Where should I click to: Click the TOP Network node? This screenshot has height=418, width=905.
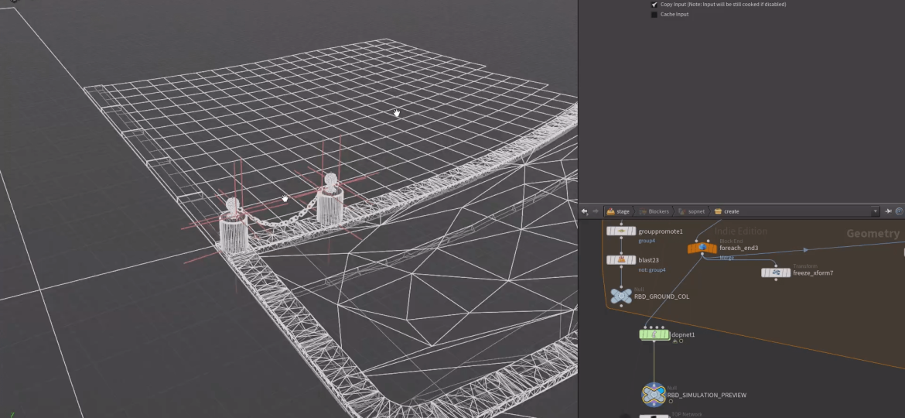pos(654,416)
